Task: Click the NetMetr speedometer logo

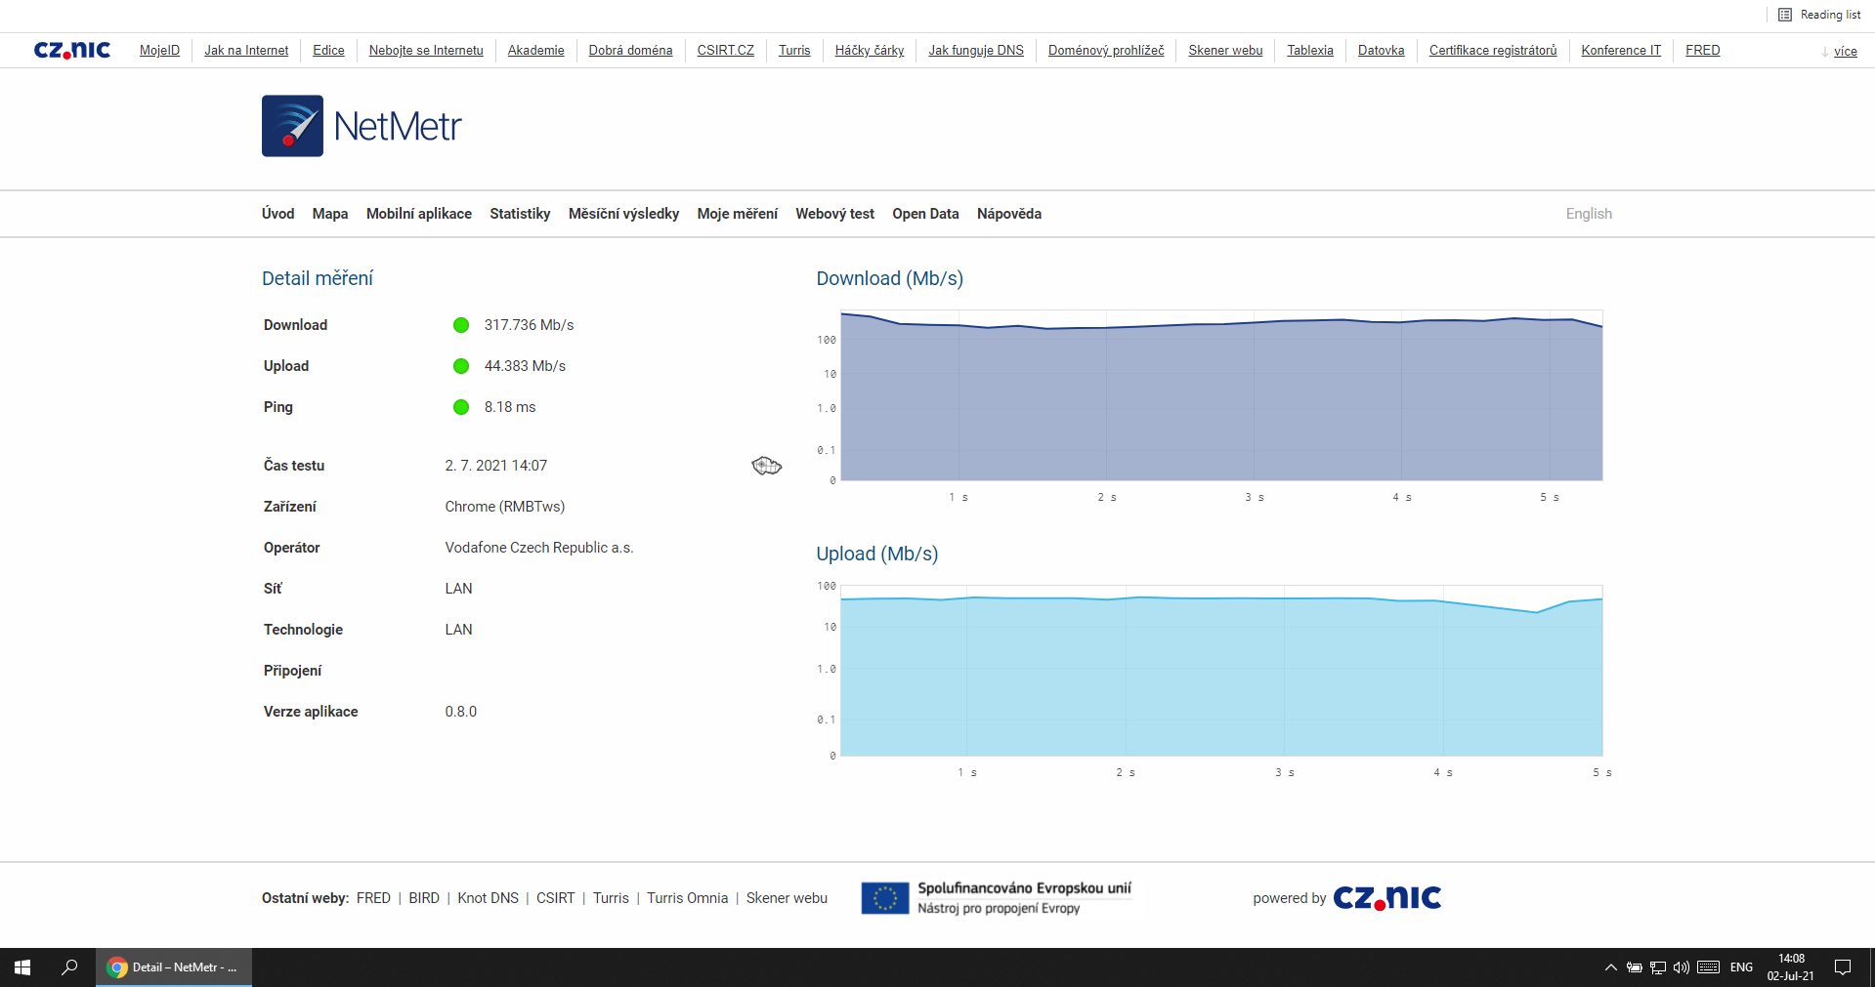Action: coord(292,126)
